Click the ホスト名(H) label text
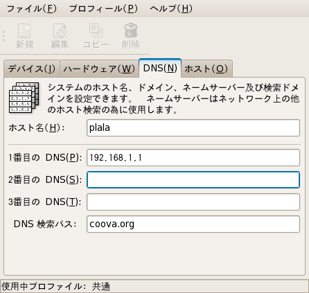This screenshot has height=293, width=309. (37, 127)
